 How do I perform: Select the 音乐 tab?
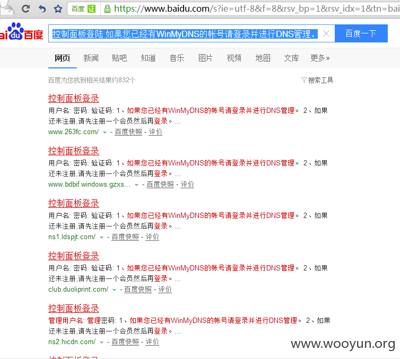click(177, 58)
